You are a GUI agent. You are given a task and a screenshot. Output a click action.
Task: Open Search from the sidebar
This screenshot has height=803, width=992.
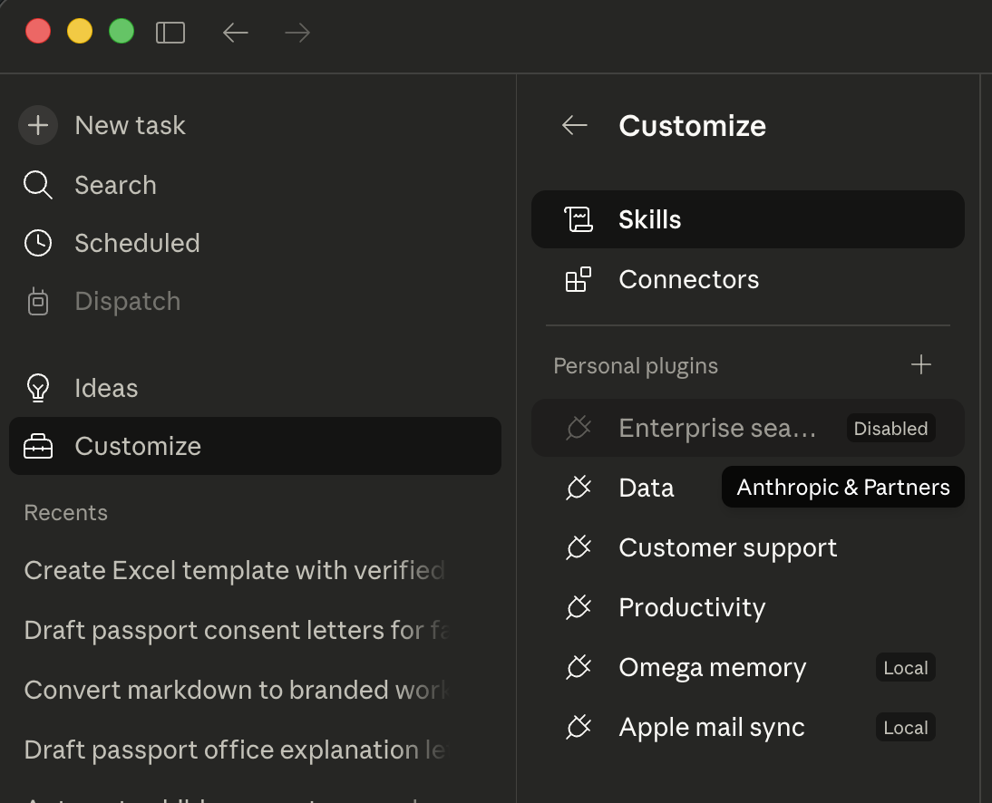tap(256, 185)
